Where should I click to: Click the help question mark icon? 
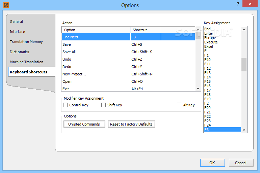[238, 4]
